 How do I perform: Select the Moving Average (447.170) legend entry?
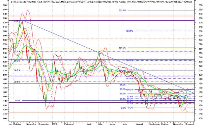124,2
